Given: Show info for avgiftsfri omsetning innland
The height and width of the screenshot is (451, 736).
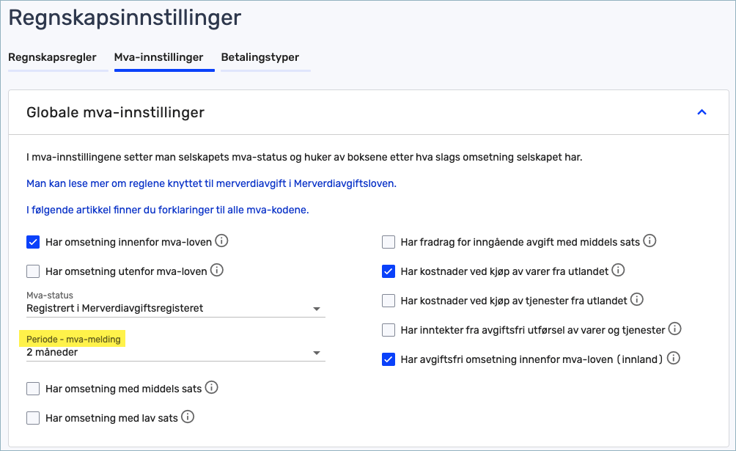Looking at the screenshot, I should (673, 359).
